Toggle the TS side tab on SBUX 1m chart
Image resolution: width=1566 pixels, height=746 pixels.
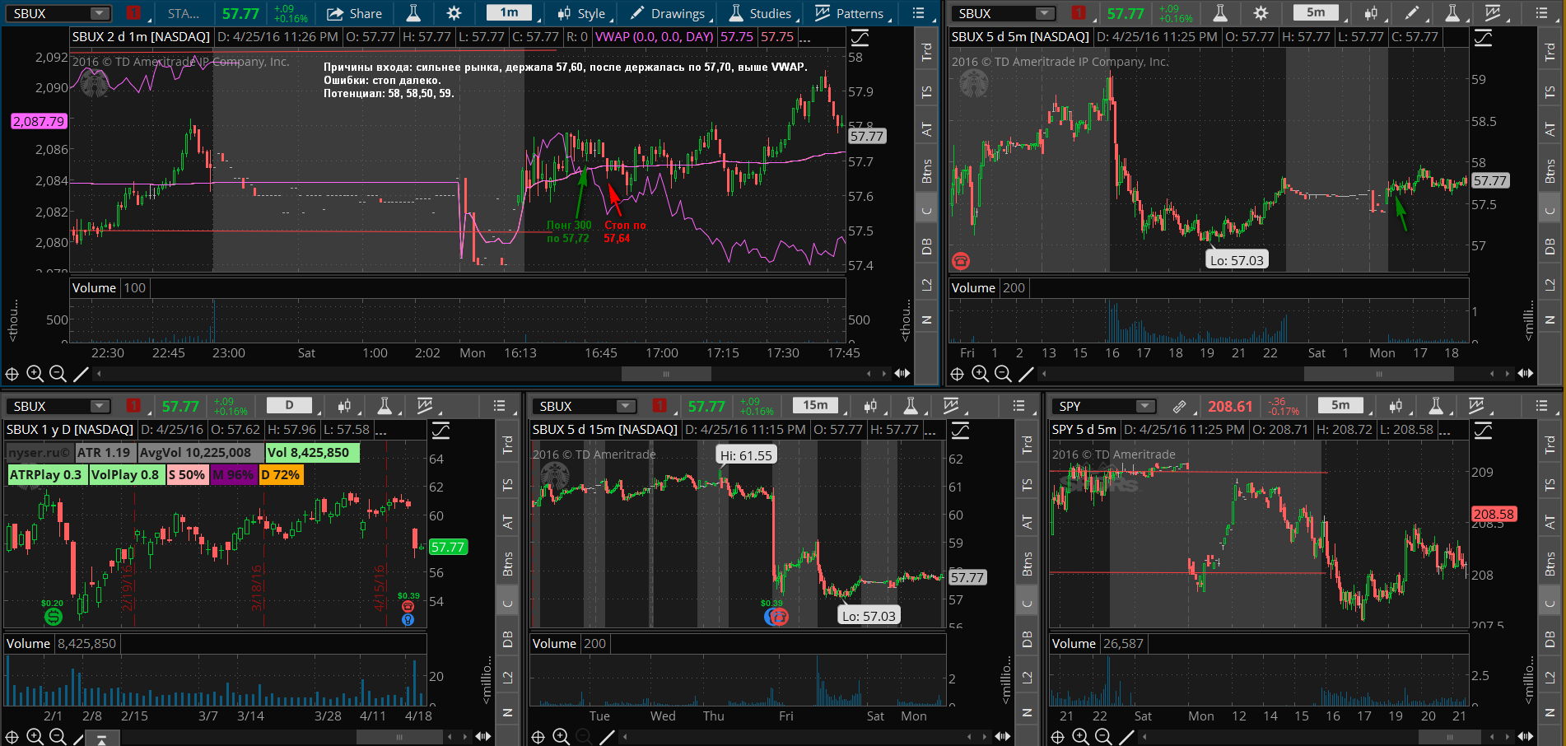926,92
